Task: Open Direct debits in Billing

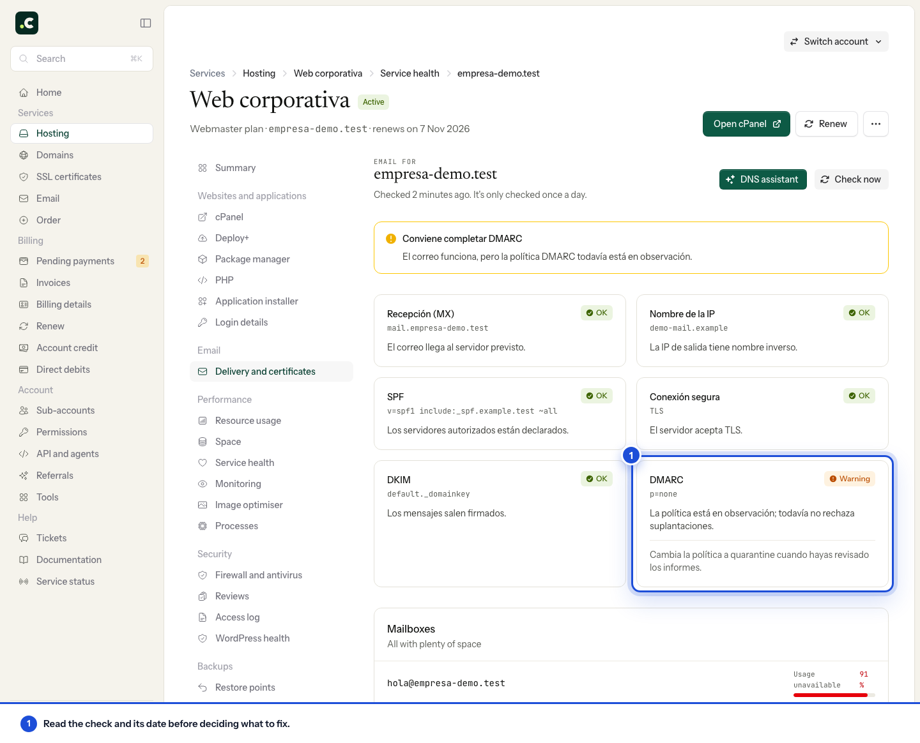Action: [82, 370]
